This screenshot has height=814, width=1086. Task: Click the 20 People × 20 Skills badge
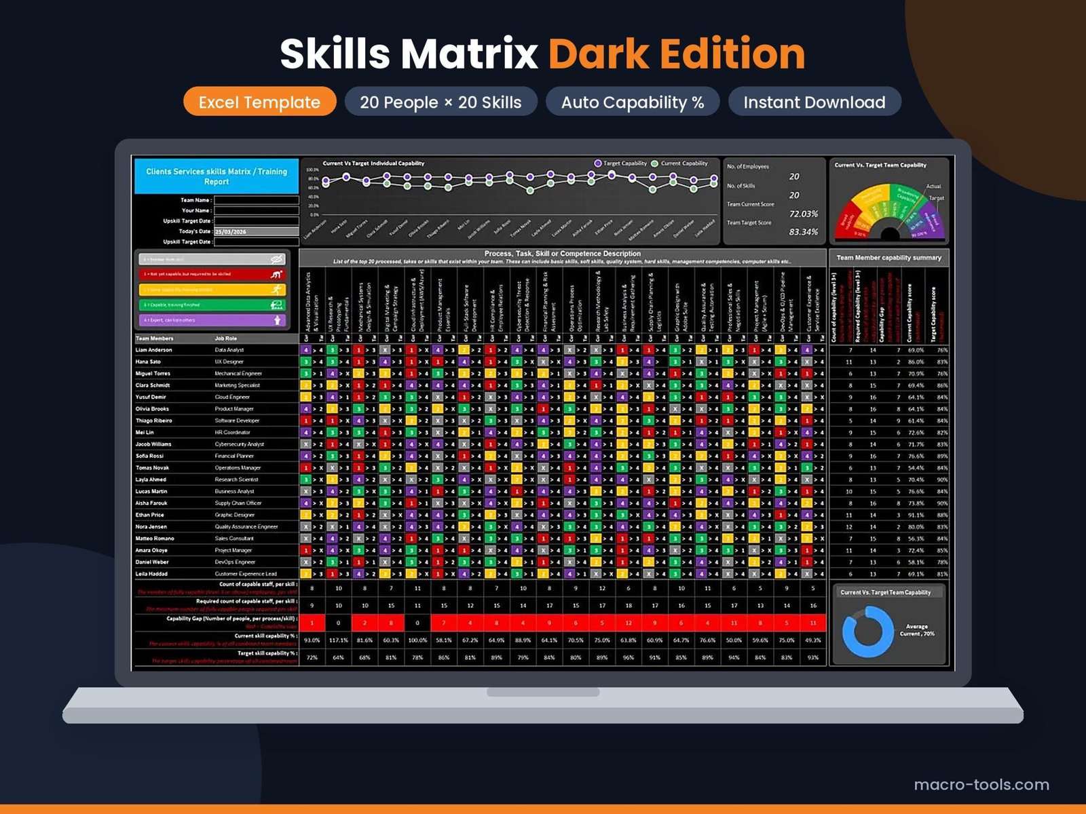[441, 102]
